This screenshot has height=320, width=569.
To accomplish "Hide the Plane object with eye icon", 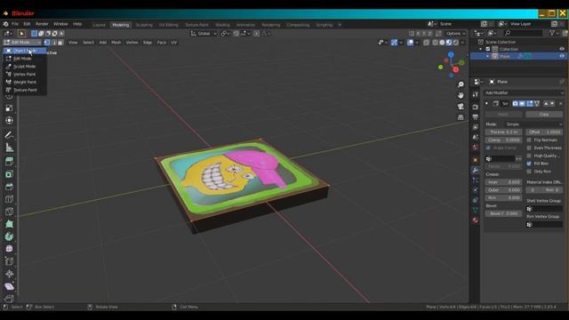I will 562,56.
